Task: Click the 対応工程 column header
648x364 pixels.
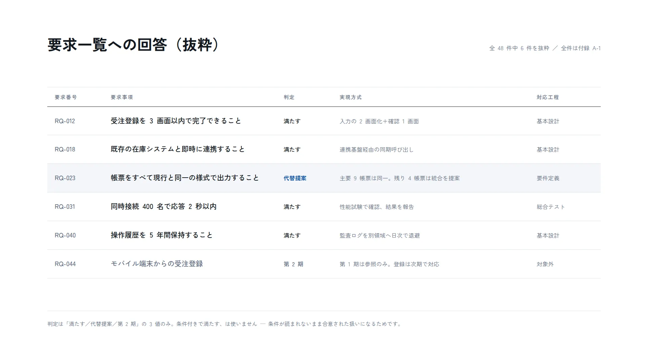Action: [548, 97]
